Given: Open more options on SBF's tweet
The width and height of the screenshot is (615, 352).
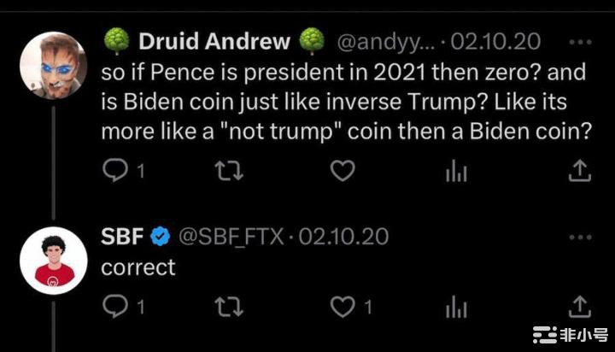Looking at the screenshot, I should [x=580, y=235].
